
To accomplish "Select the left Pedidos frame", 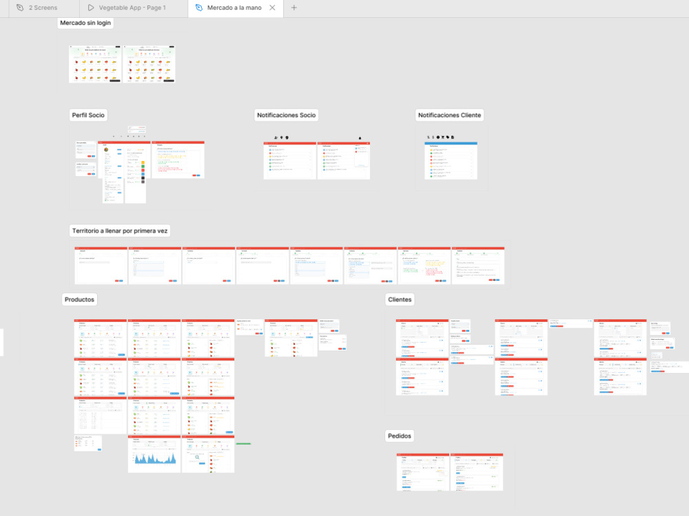I will 423,472.
